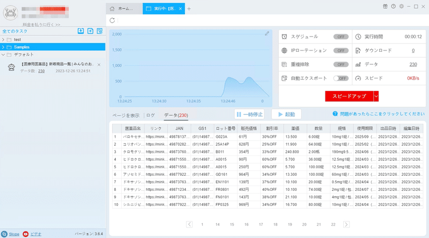Click the auto export icon
The width and height of the screenshot is (429, 238).
click(284, 78)
